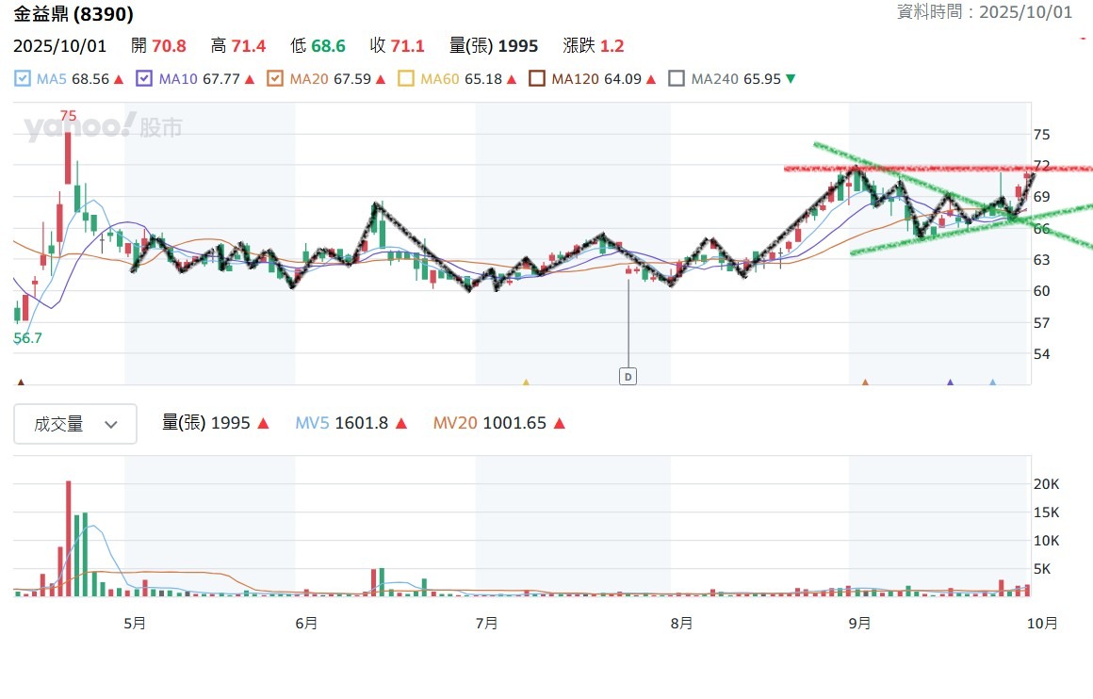Click the 75 high price label
Screen dimensions: 1093x699
(68, 116)
